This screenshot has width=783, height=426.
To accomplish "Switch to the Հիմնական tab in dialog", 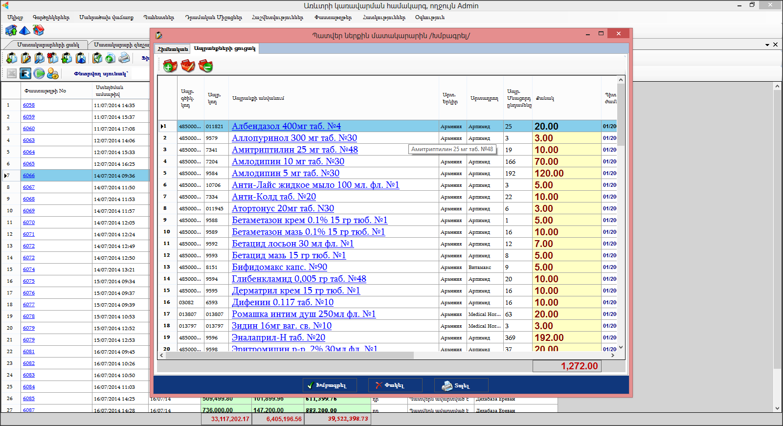I will point(173,49).
